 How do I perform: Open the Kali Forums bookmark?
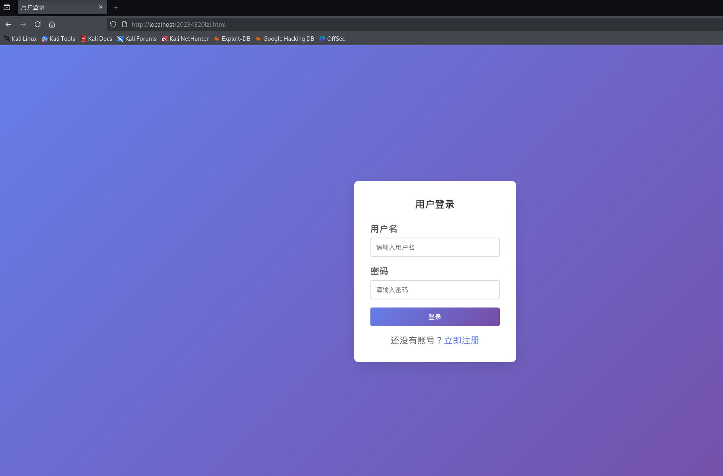[137, 39]
